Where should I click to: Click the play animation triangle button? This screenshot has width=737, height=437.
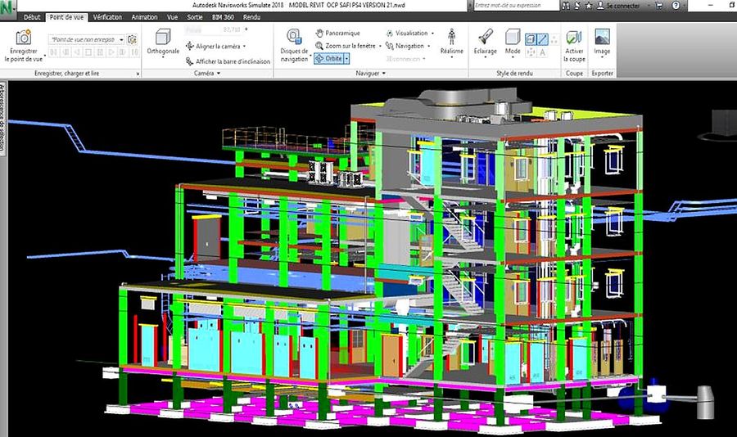[111, 52]
